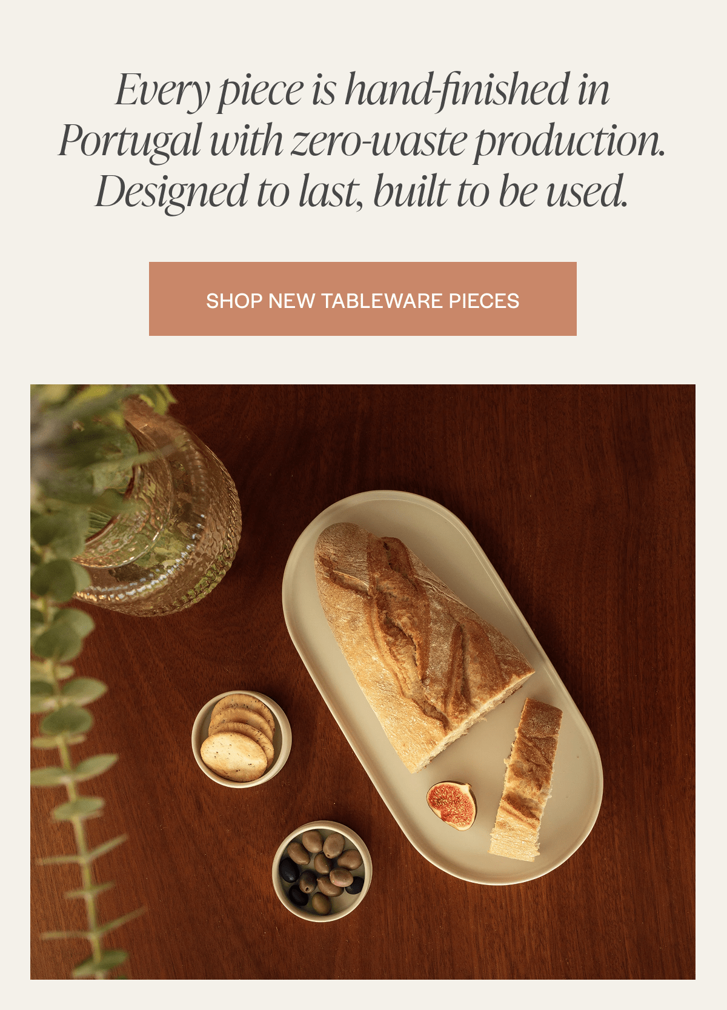Image resolution: width=727 pixels, height=1010 pixels.
Task: Click the text line 'Every piece is hand-finished in'
Action: point(362,90)
